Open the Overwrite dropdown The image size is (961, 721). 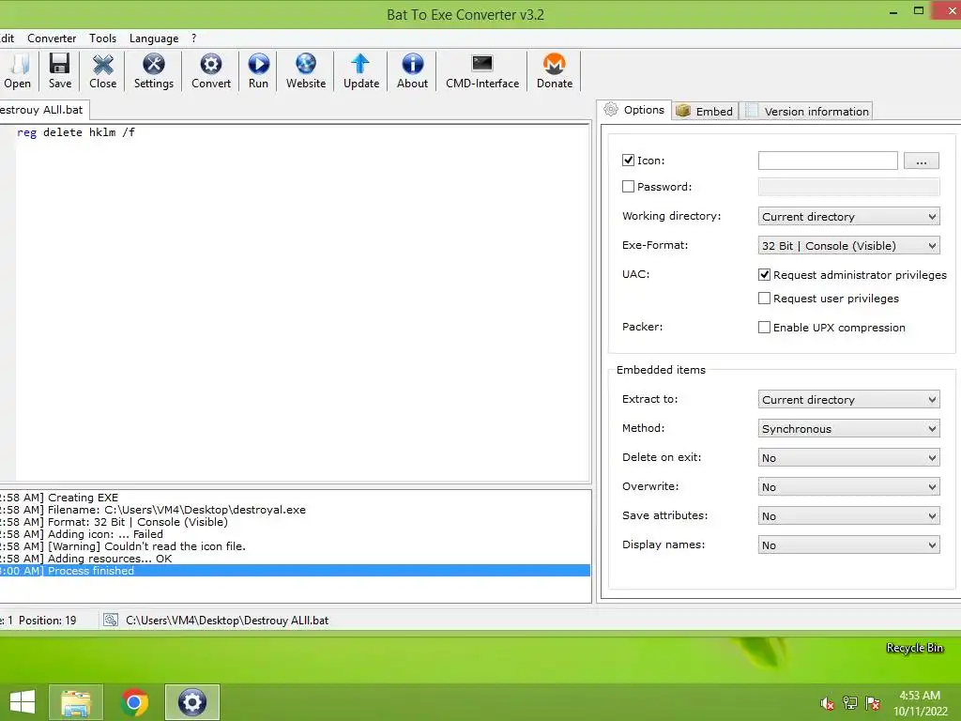(x=848, y=487)
